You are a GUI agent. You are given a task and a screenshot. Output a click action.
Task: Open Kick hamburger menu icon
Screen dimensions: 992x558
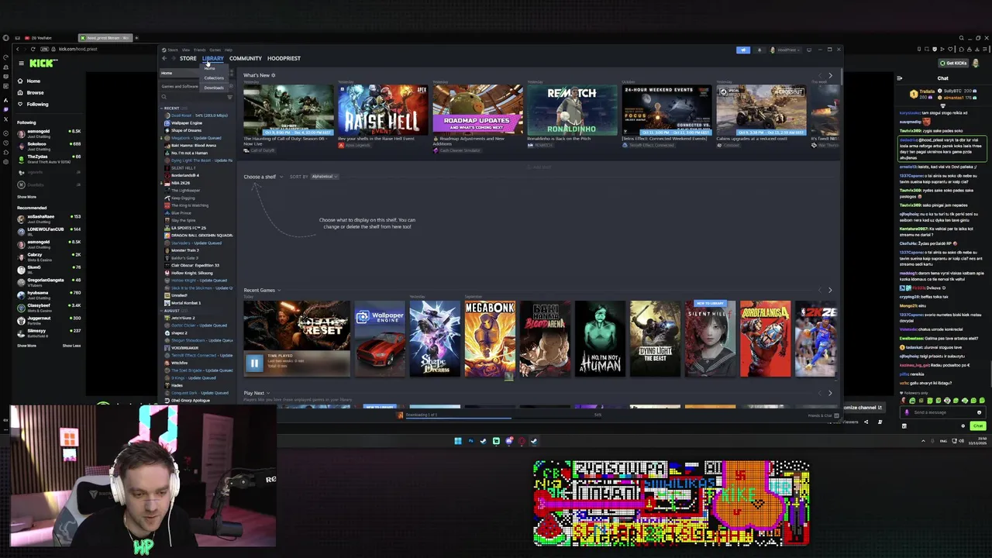[21, 63]
